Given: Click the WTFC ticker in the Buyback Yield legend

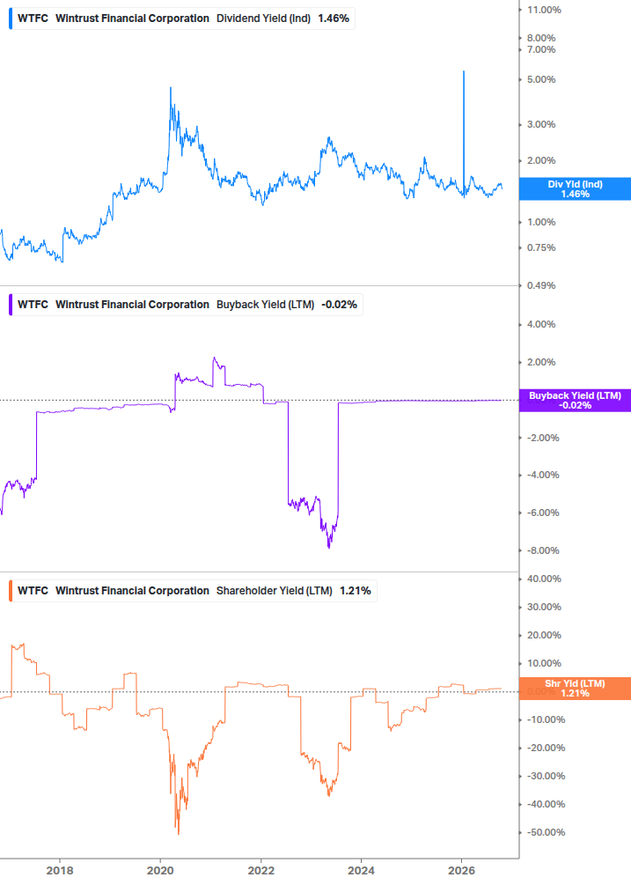Looking at the screenshot, I should point(33,305).
